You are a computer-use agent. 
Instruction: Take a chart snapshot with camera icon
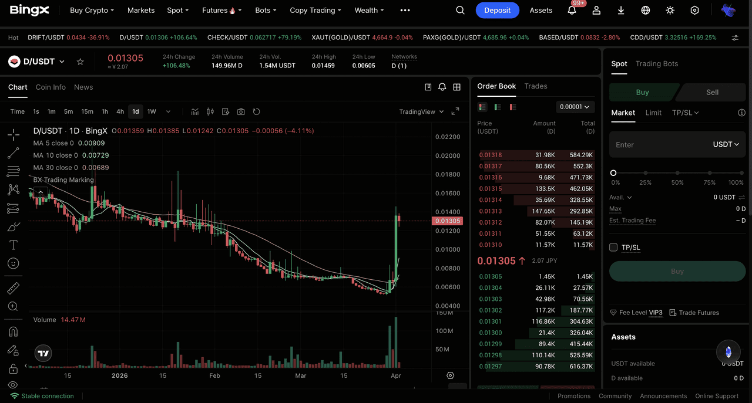point(241,111)
